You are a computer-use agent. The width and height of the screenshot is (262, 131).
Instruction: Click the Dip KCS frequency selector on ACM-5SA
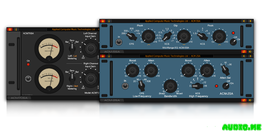point(167,36)
